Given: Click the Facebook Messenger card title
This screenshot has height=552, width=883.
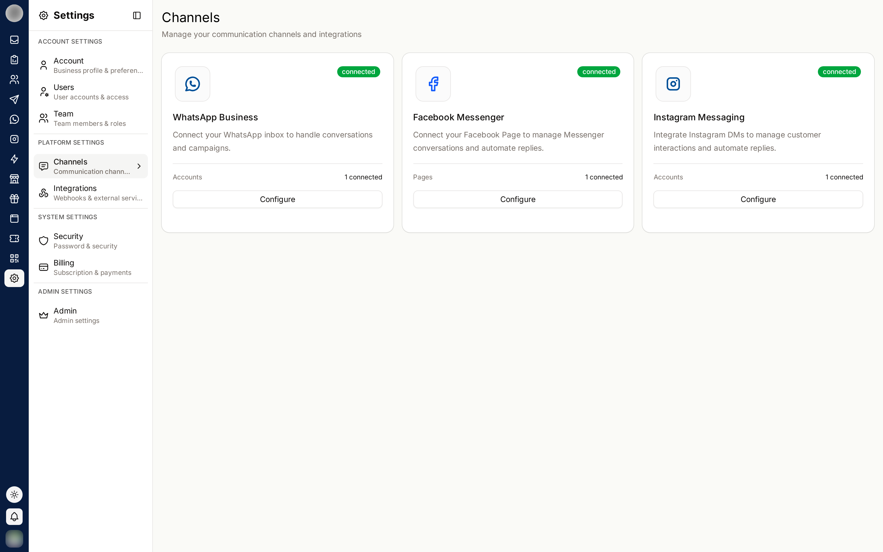Looking at the screenshot, I should pos(458,117).
